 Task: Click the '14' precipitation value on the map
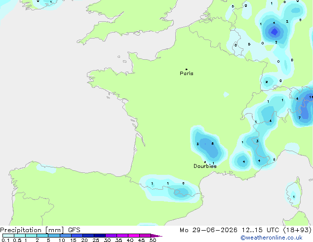(311, 97)
